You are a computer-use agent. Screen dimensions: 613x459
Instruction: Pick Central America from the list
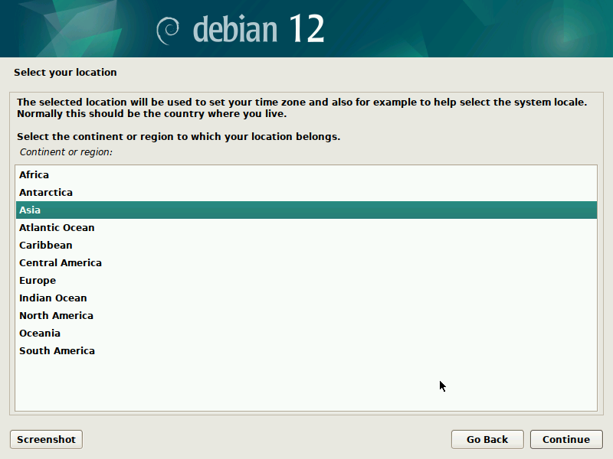[x=61, y=262]
